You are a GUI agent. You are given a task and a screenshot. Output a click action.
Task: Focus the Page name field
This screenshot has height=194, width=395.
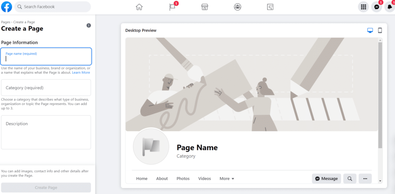coord(46,56)
